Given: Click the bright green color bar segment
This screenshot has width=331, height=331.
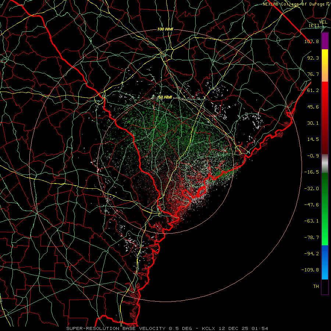Looking at the screenshot, I should tap(325, 209).
